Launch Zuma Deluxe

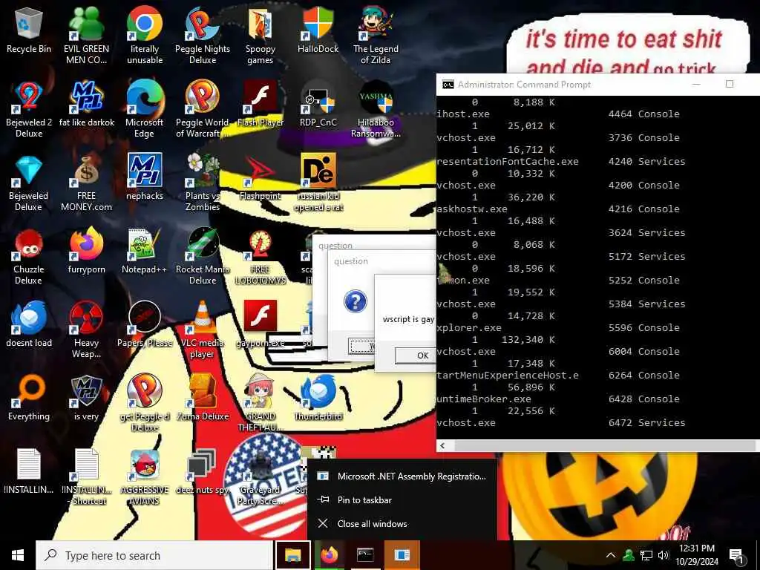[x=203, y=398]
